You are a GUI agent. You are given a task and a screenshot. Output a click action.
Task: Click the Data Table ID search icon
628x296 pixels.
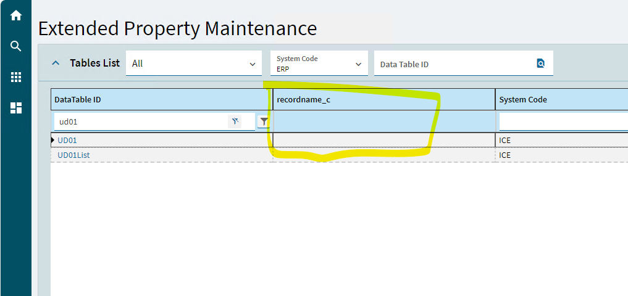[541, 63]
